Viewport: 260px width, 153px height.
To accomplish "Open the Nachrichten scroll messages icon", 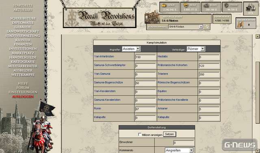I will tap(240, 24).
